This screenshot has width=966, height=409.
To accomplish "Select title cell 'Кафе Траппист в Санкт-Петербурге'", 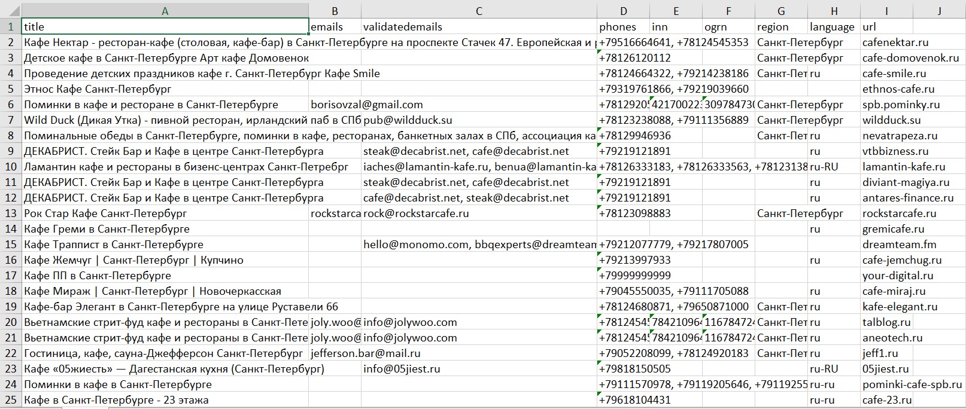I will coord(165,244).
